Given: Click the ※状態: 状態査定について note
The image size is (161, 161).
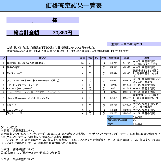Looking at the screenshot, I should click(x=17, y=131).
